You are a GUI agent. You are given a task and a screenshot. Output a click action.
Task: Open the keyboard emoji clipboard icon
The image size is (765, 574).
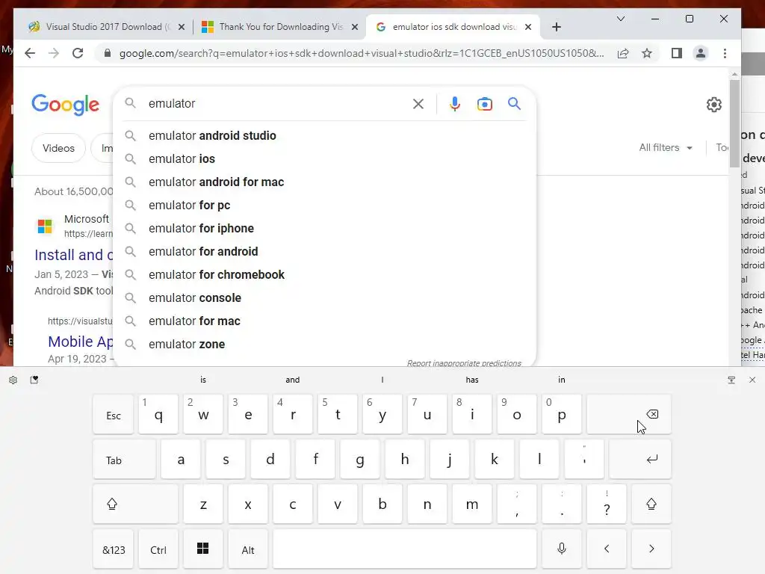[x=34, y=380]
